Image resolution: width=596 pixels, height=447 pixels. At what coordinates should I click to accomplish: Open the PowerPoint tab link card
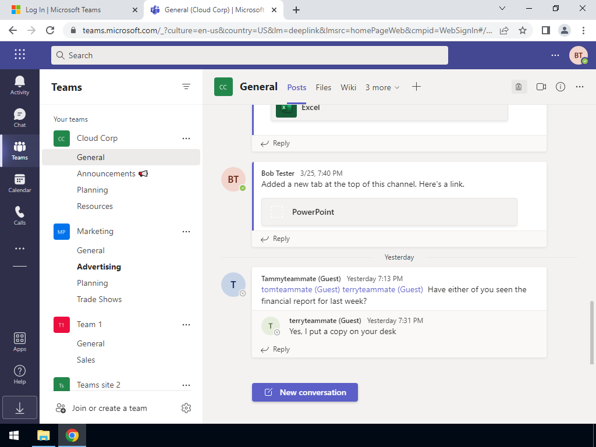tap(389, 212)
